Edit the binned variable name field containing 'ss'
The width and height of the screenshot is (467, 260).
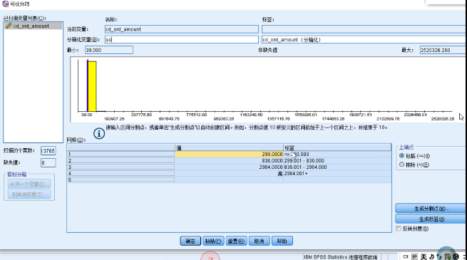(182, 40)
